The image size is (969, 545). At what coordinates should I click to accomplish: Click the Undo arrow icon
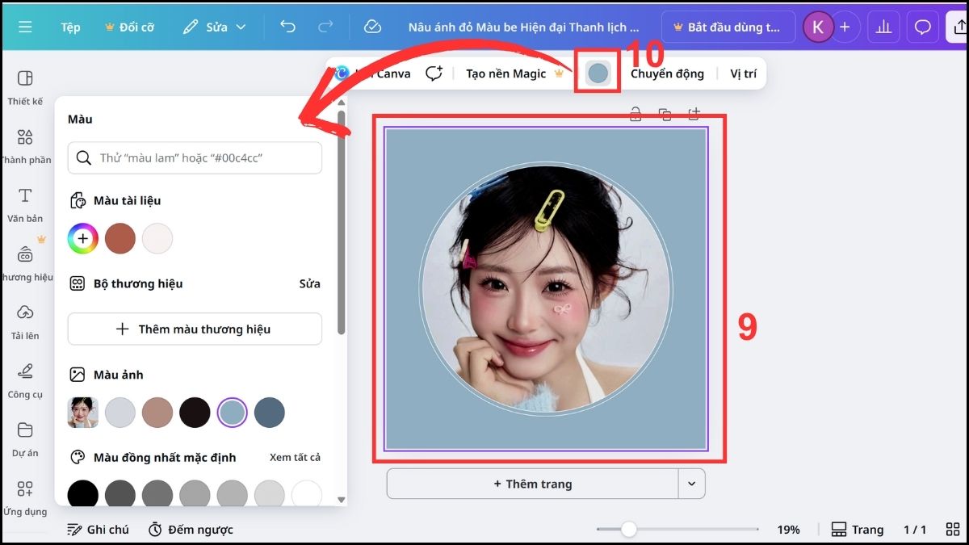(x=287, y=26)
